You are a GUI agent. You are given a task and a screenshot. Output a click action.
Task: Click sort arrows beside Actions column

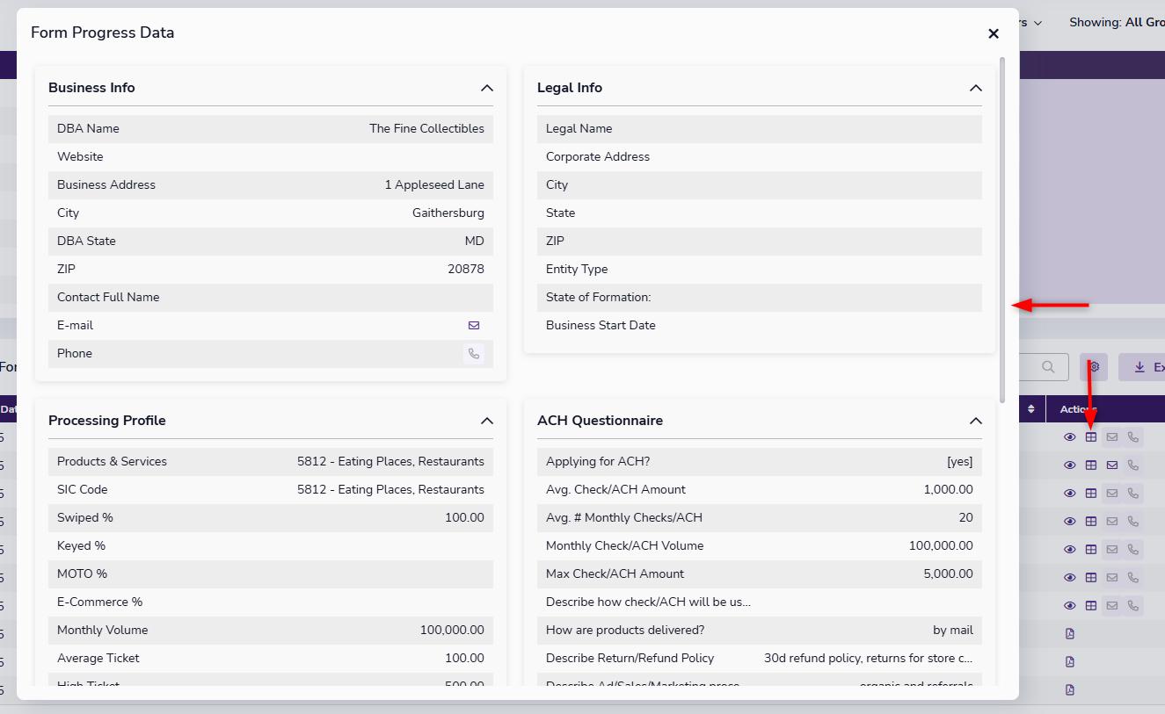(x=1031, y=409)
